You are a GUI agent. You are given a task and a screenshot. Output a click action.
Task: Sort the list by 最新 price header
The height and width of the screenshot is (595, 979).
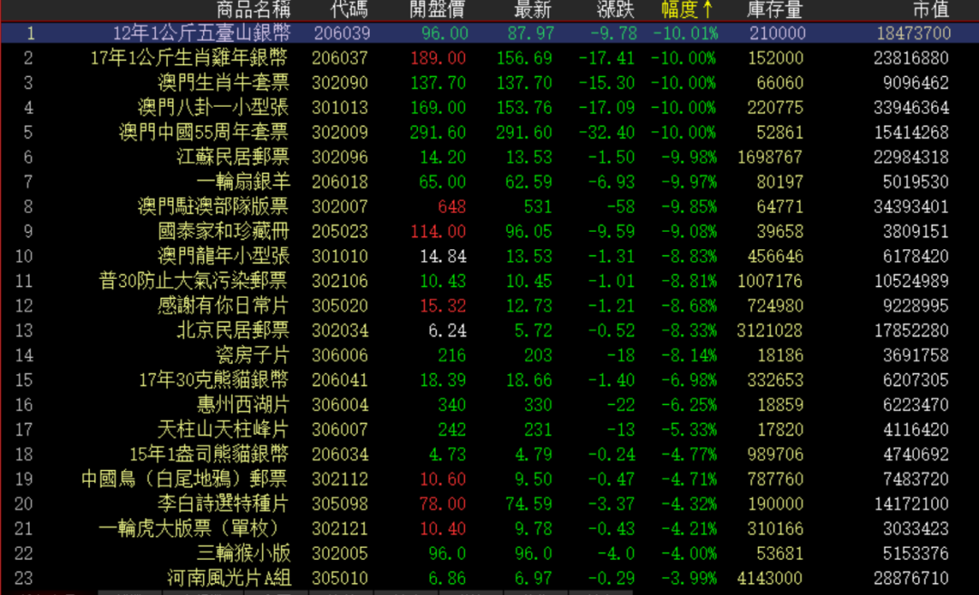click(x=532, y=10)
